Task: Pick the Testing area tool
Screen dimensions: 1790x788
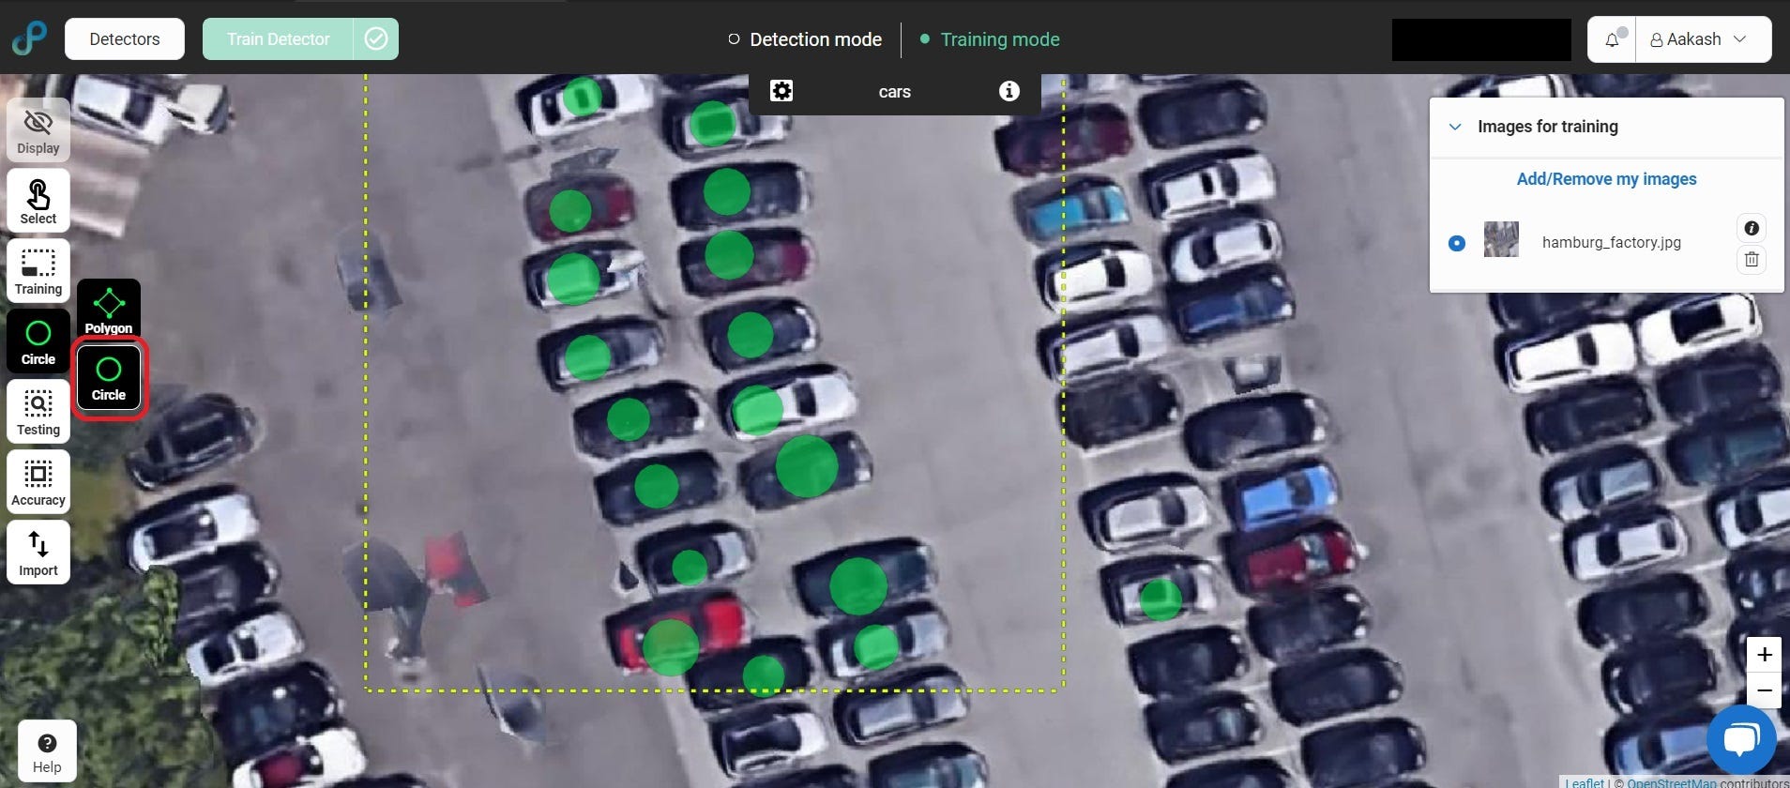Action: [x=38, y=411]
